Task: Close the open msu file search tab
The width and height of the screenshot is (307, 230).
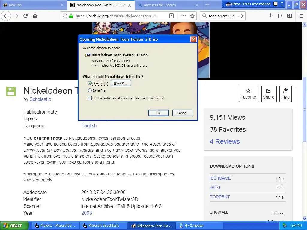Action: pos(197,5)
